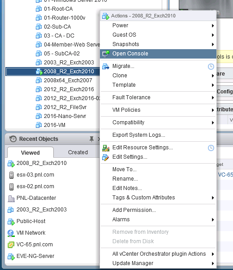This screenshot has height=270, width=233.
Task: Open Public-Host in Recent Objects
Action: [31, 221]
